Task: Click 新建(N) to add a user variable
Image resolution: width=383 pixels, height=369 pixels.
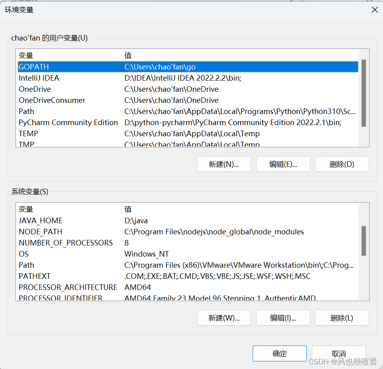Action: click(224, 164)
